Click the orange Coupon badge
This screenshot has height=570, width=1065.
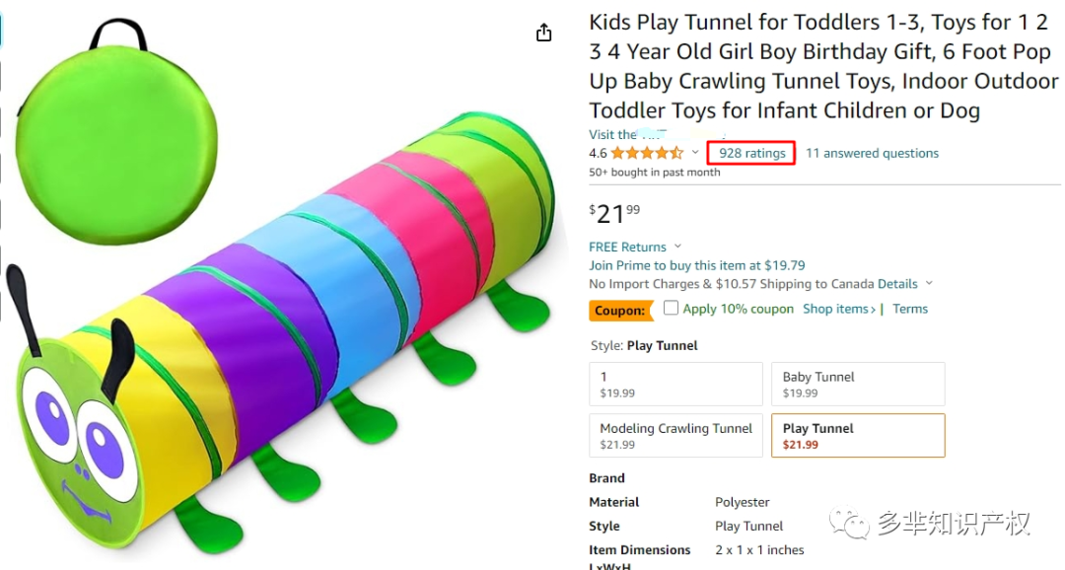click(621, 311)
